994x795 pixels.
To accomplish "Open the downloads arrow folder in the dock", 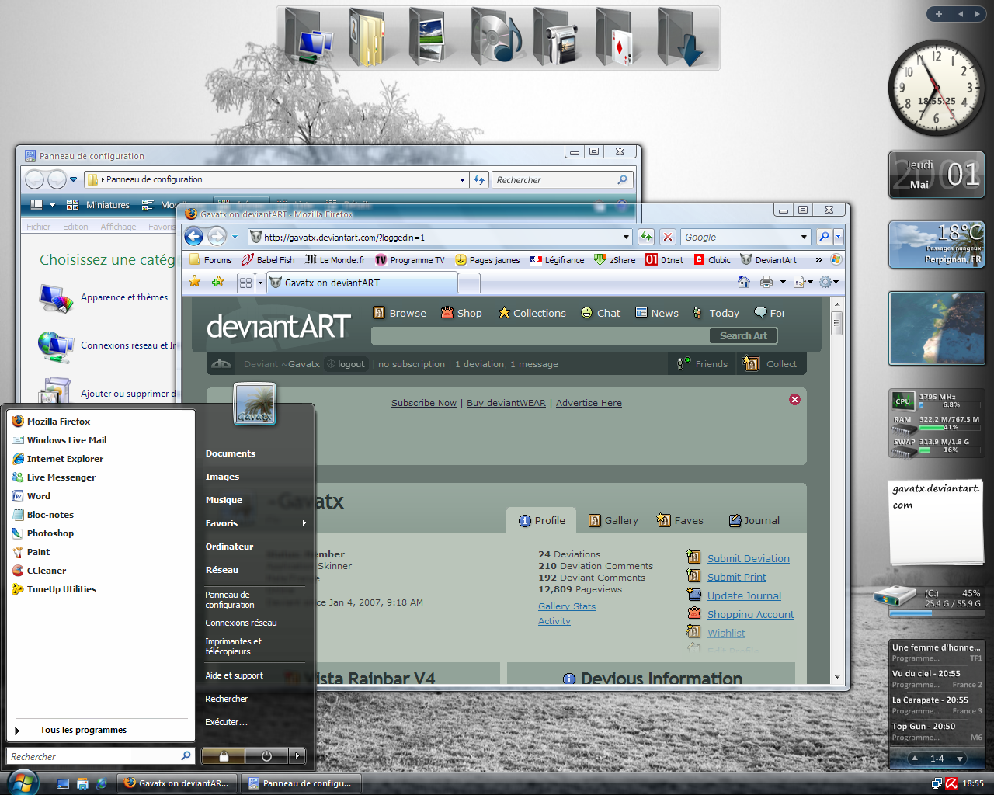I will coord(679,36).
